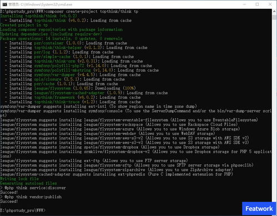277x216 pixels.
Task: Click the 'league/flysystem-webdav' suggestion line
Action: (108, 134)
